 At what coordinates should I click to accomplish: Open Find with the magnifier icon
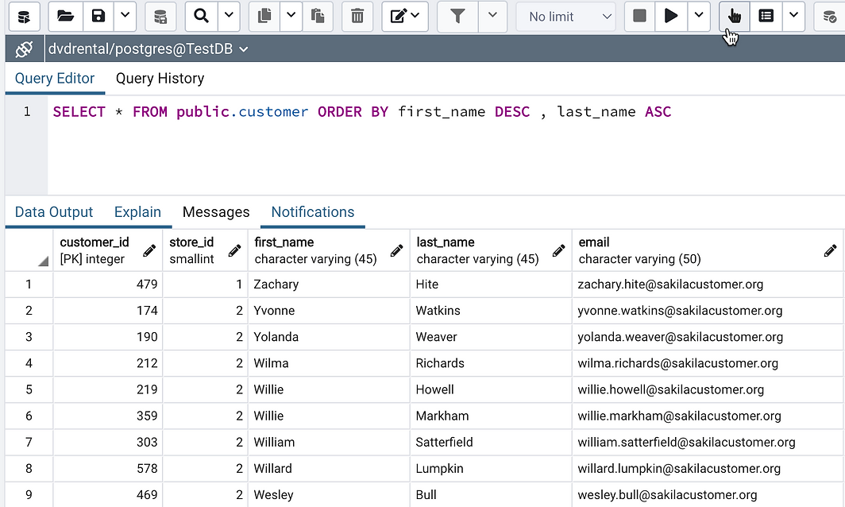pyautogui.click(x=201, y=16)
